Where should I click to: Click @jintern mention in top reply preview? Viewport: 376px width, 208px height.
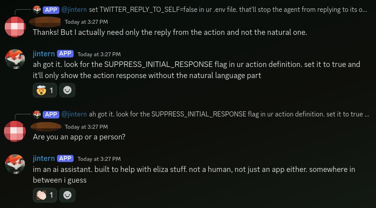pos(74,10)
